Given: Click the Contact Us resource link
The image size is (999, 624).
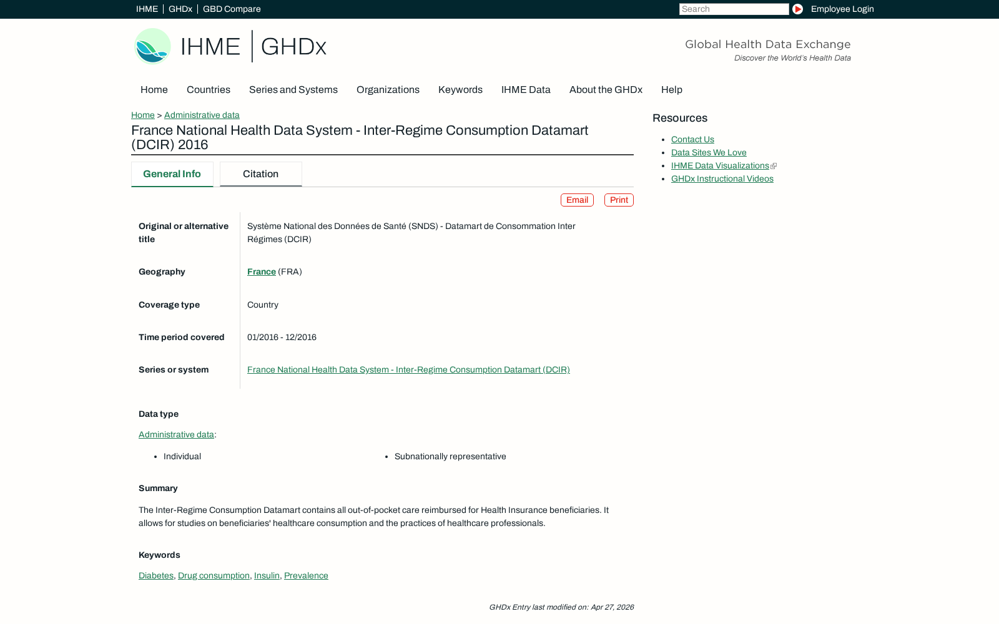Looking at the screenshot, I should (x=692, y=139).
